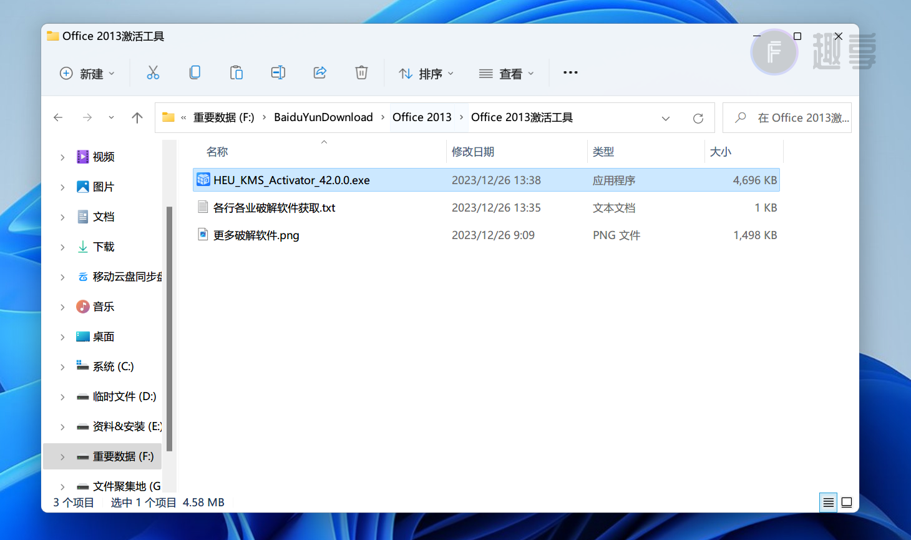Open 图片 in the navigation pane

tap(104, 187)
